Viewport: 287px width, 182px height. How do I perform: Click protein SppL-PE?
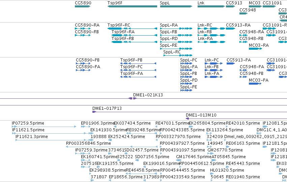(x=186, y=90)
